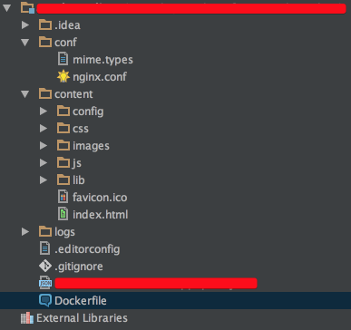Open the nginx.conf file

click(100, 77)
